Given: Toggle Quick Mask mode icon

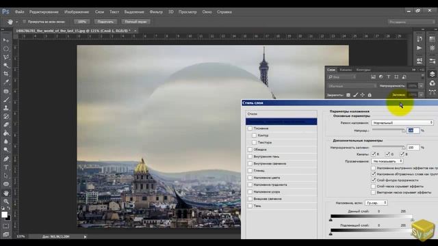Looking at the screenshot, I should coord(6,226).
